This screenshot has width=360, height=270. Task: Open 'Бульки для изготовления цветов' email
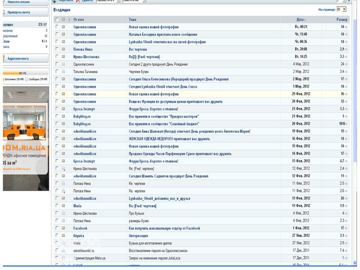click(150, 243)
